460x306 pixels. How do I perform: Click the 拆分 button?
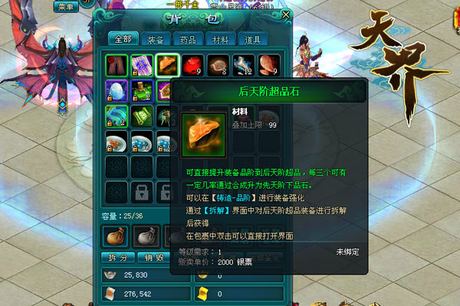118,257
